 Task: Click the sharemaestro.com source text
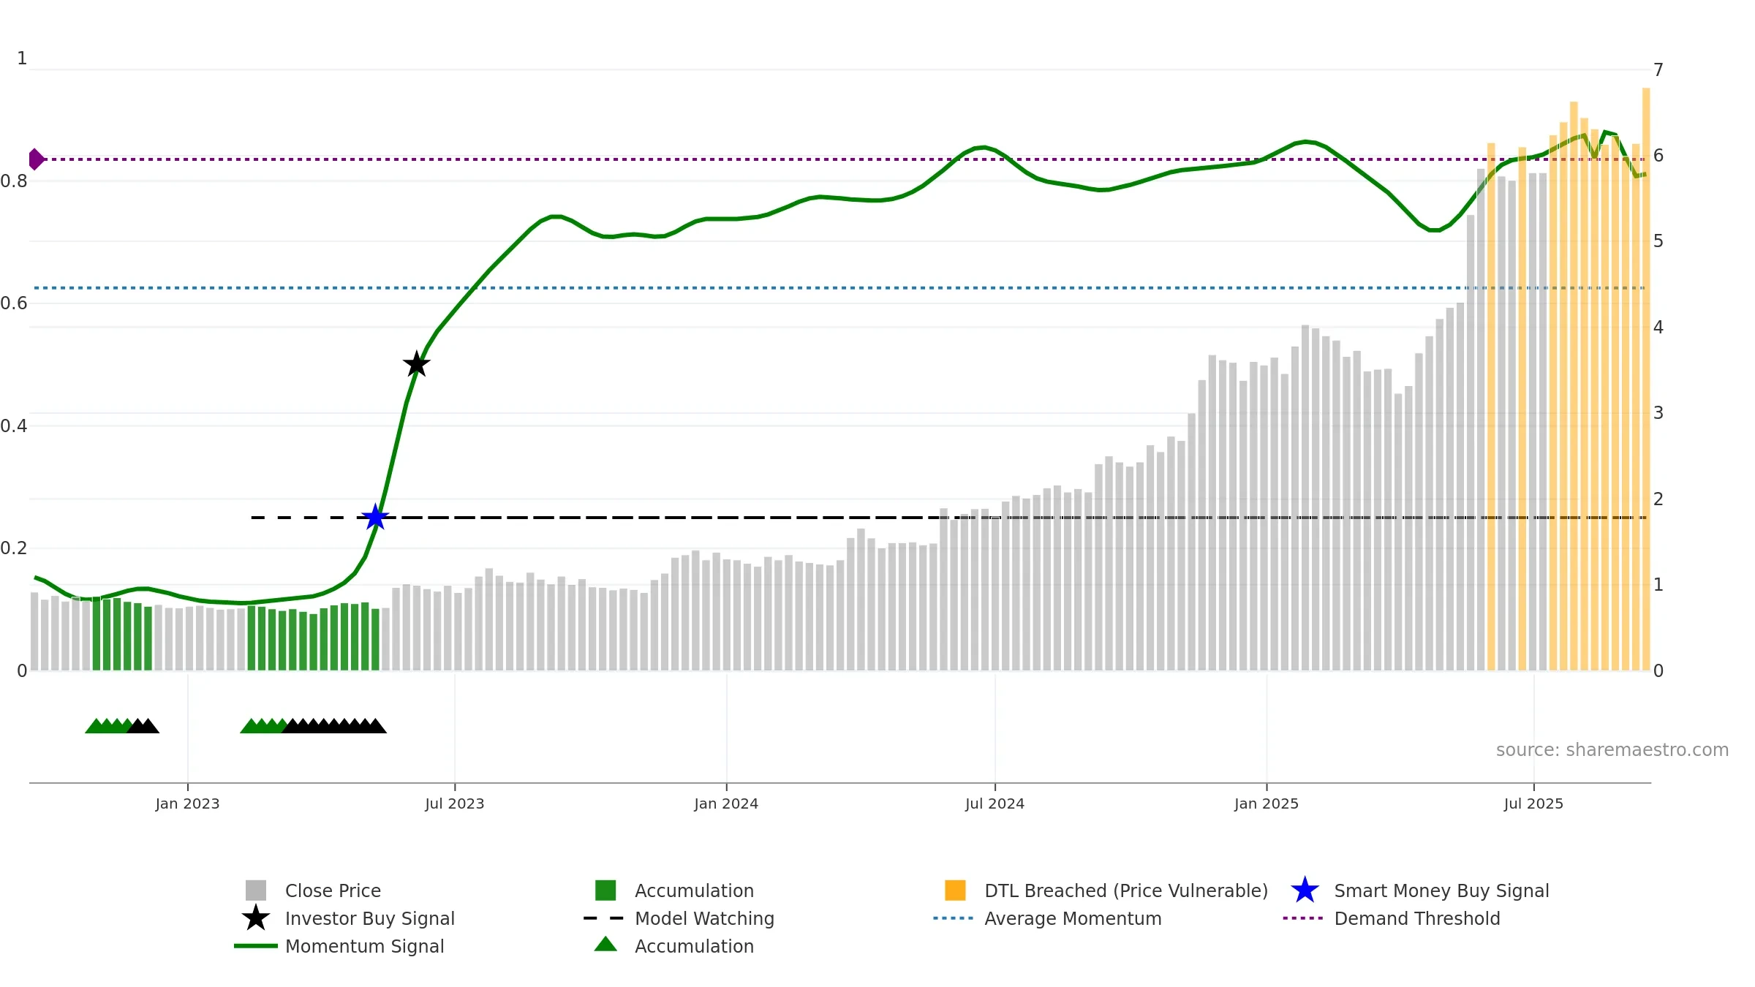[1612, 750]
